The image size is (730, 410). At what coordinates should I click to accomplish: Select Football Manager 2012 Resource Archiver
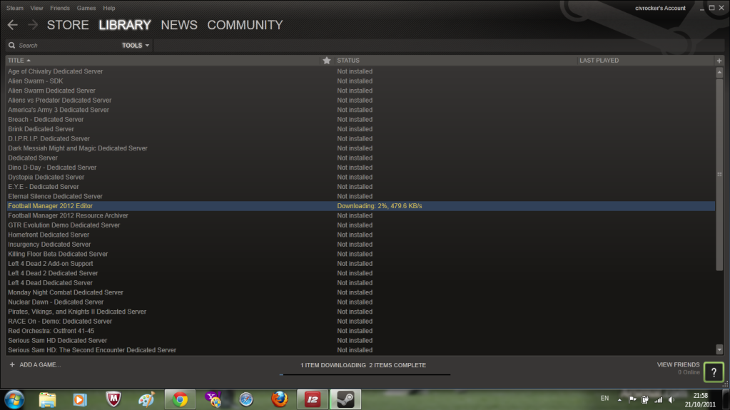(x=68, y=215)
